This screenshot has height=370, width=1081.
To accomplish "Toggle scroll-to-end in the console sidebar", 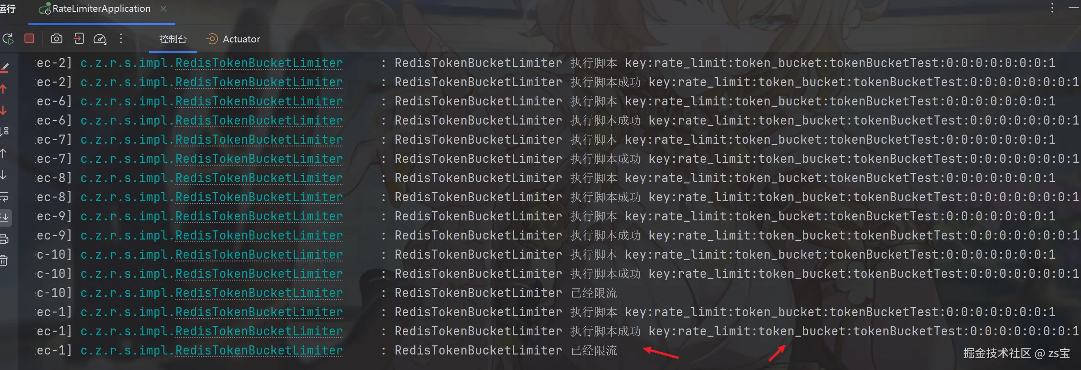I will pyautogui.click(x=4, y=218).
